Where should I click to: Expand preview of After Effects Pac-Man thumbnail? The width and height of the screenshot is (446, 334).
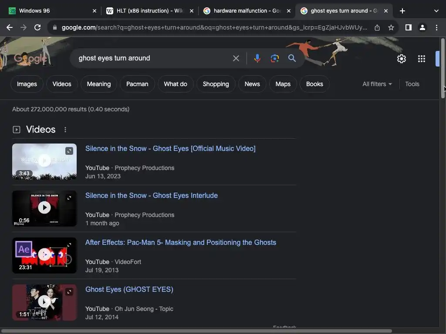[69, 245]
